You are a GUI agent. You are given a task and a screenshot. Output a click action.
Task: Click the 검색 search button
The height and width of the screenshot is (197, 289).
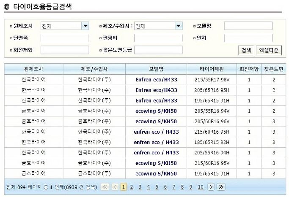pyautogui.click(x=246, y=50)
